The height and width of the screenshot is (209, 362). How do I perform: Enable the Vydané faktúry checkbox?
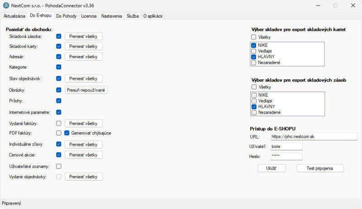pos(59,123)
